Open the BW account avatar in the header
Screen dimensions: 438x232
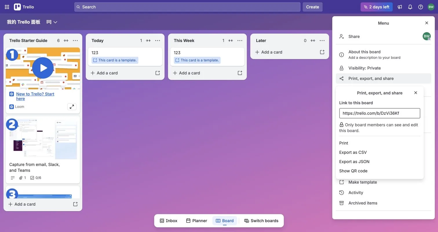click(431, 7)
